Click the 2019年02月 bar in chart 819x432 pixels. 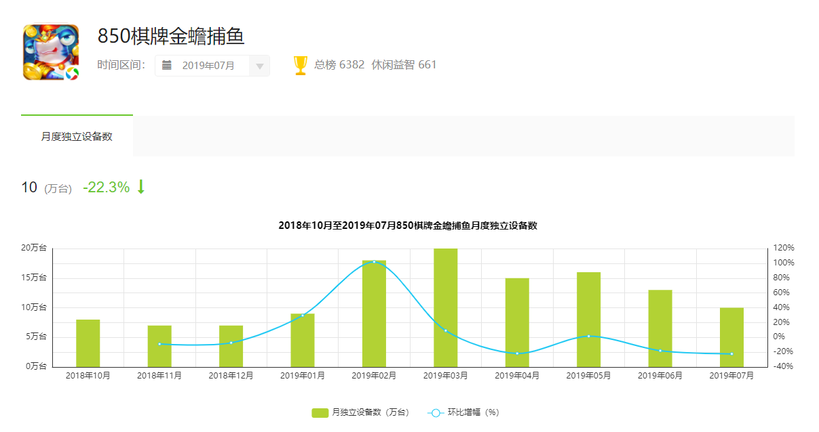(x=374, y=314)
